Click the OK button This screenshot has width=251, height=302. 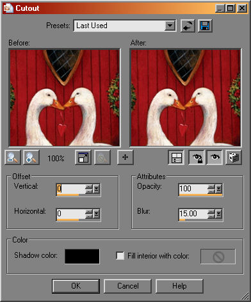pyautogui.click(x=76, y=286)
